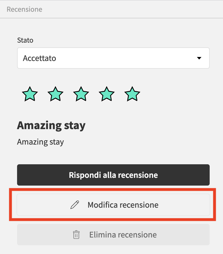Click the black dropdown arrow in Stato field

[x=199, y=58]
